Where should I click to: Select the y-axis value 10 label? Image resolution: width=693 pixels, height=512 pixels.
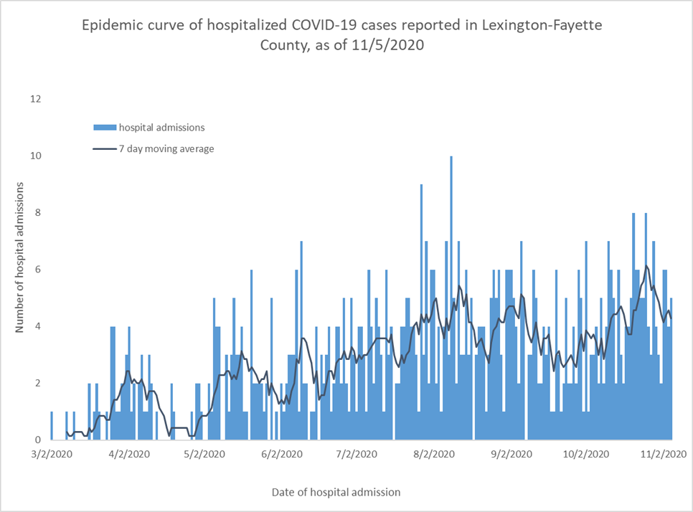tap(35, 156)
